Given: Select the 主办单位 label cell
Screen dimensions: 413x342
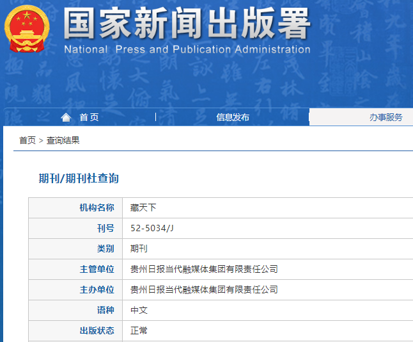Looking at the screenshot, I should (x=75, y=289).
